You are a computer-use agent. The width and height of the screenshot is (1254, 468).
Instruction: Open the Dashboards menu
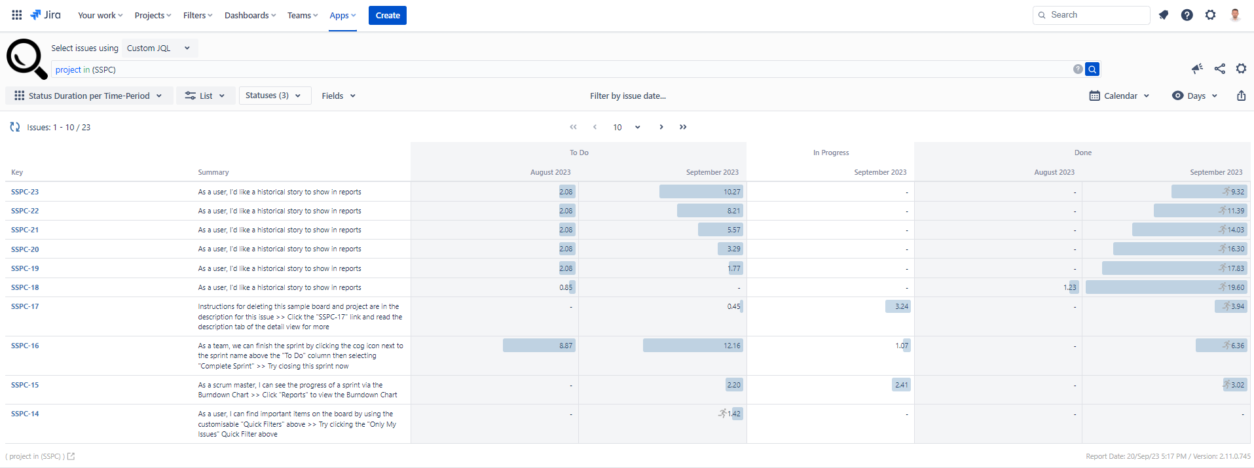click(x=249, y=15)
